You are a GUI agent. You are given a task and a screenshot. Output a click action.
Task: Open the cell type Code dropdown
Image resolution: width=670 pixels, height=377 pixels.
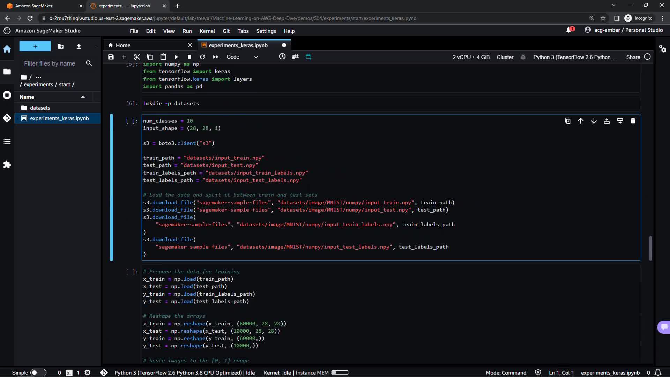[x=242, y=57]
